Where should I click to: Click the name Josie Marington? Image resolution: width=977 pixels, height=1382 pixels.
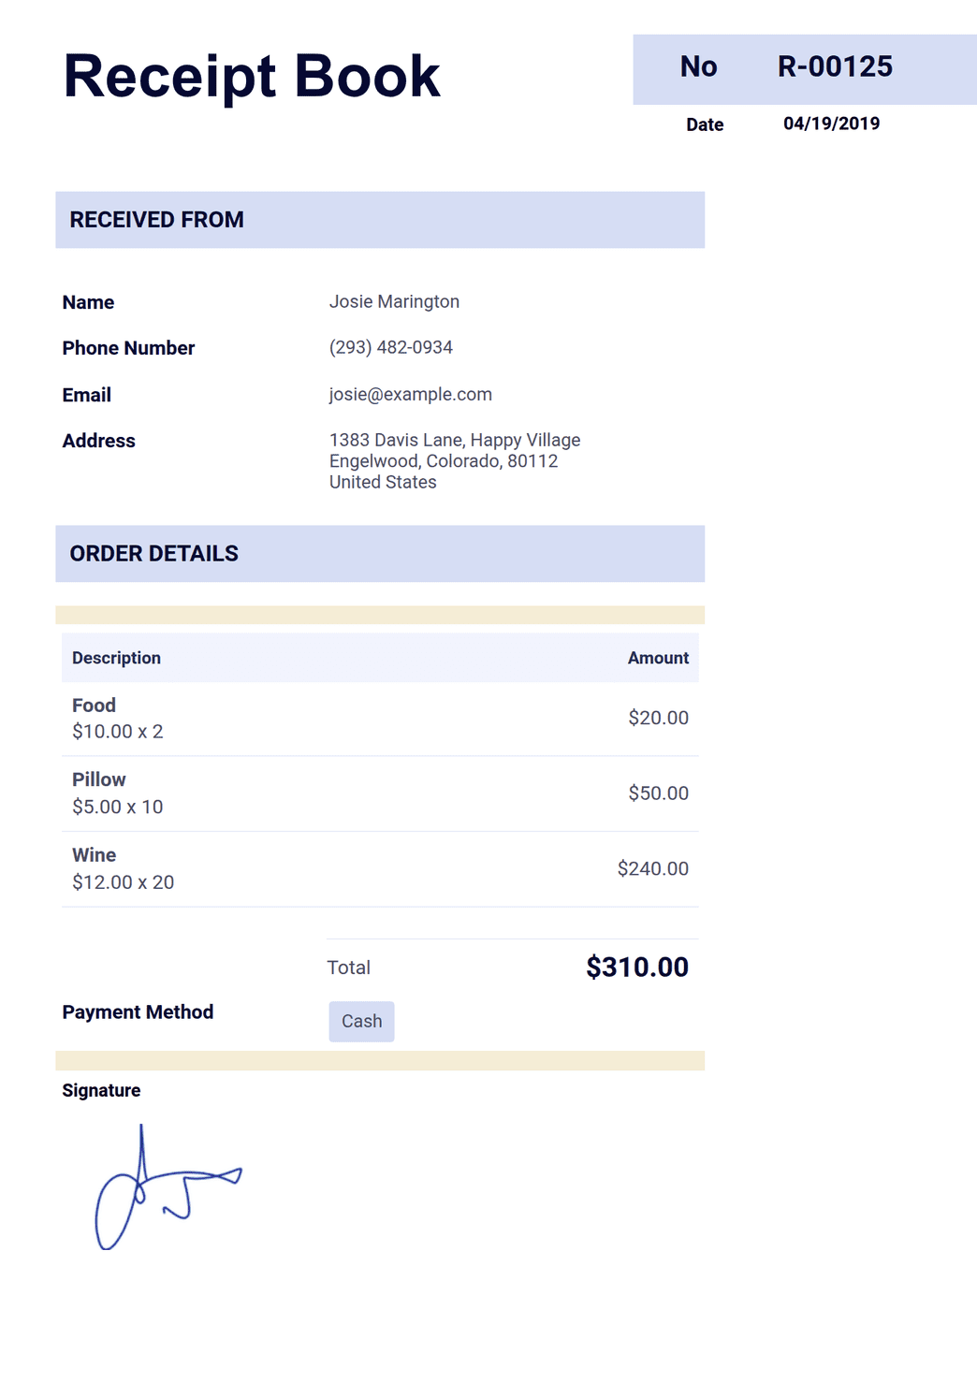coord(394,301)
